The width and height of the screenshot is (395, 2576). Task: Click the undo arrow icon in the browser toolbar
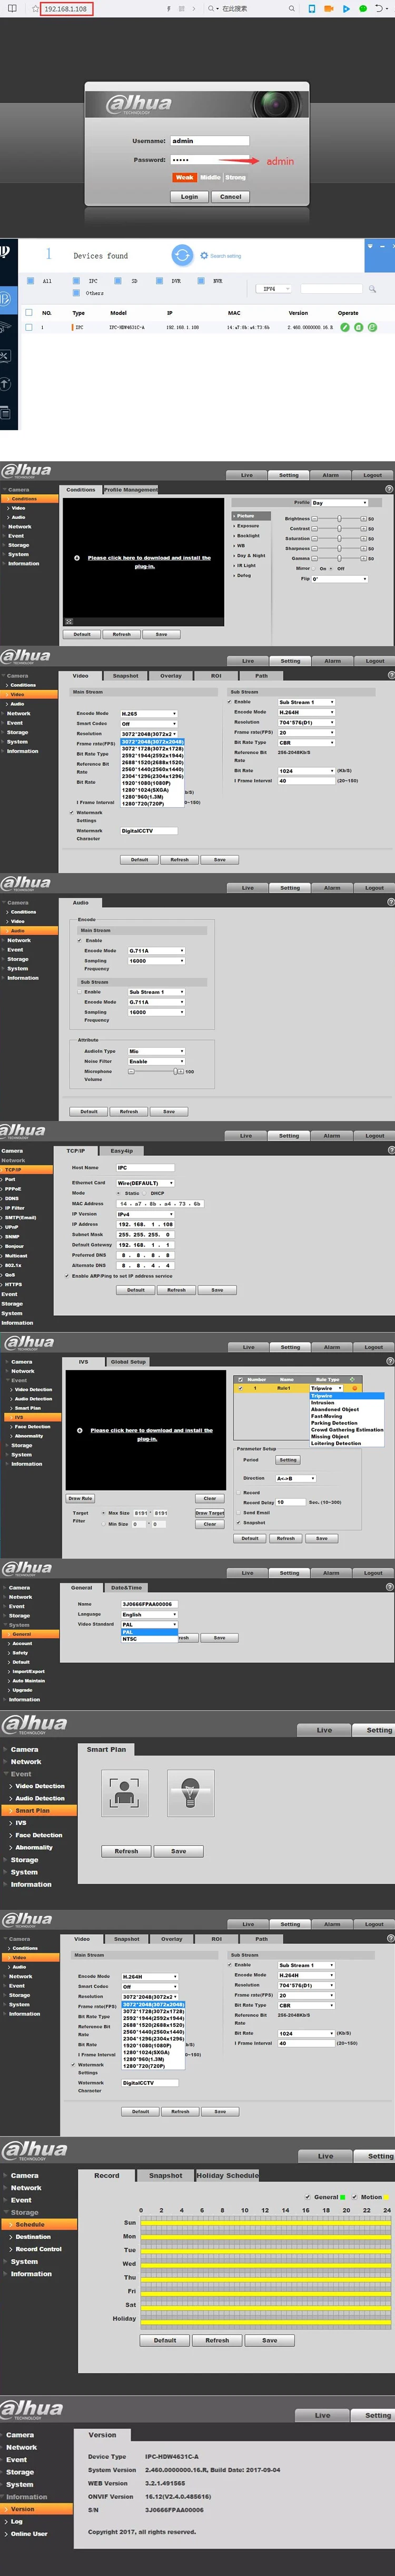pyautogui.click(x=380, y=8)
